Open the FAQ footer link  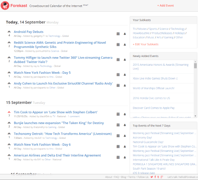pyautogui.click(x=117, y=177)
